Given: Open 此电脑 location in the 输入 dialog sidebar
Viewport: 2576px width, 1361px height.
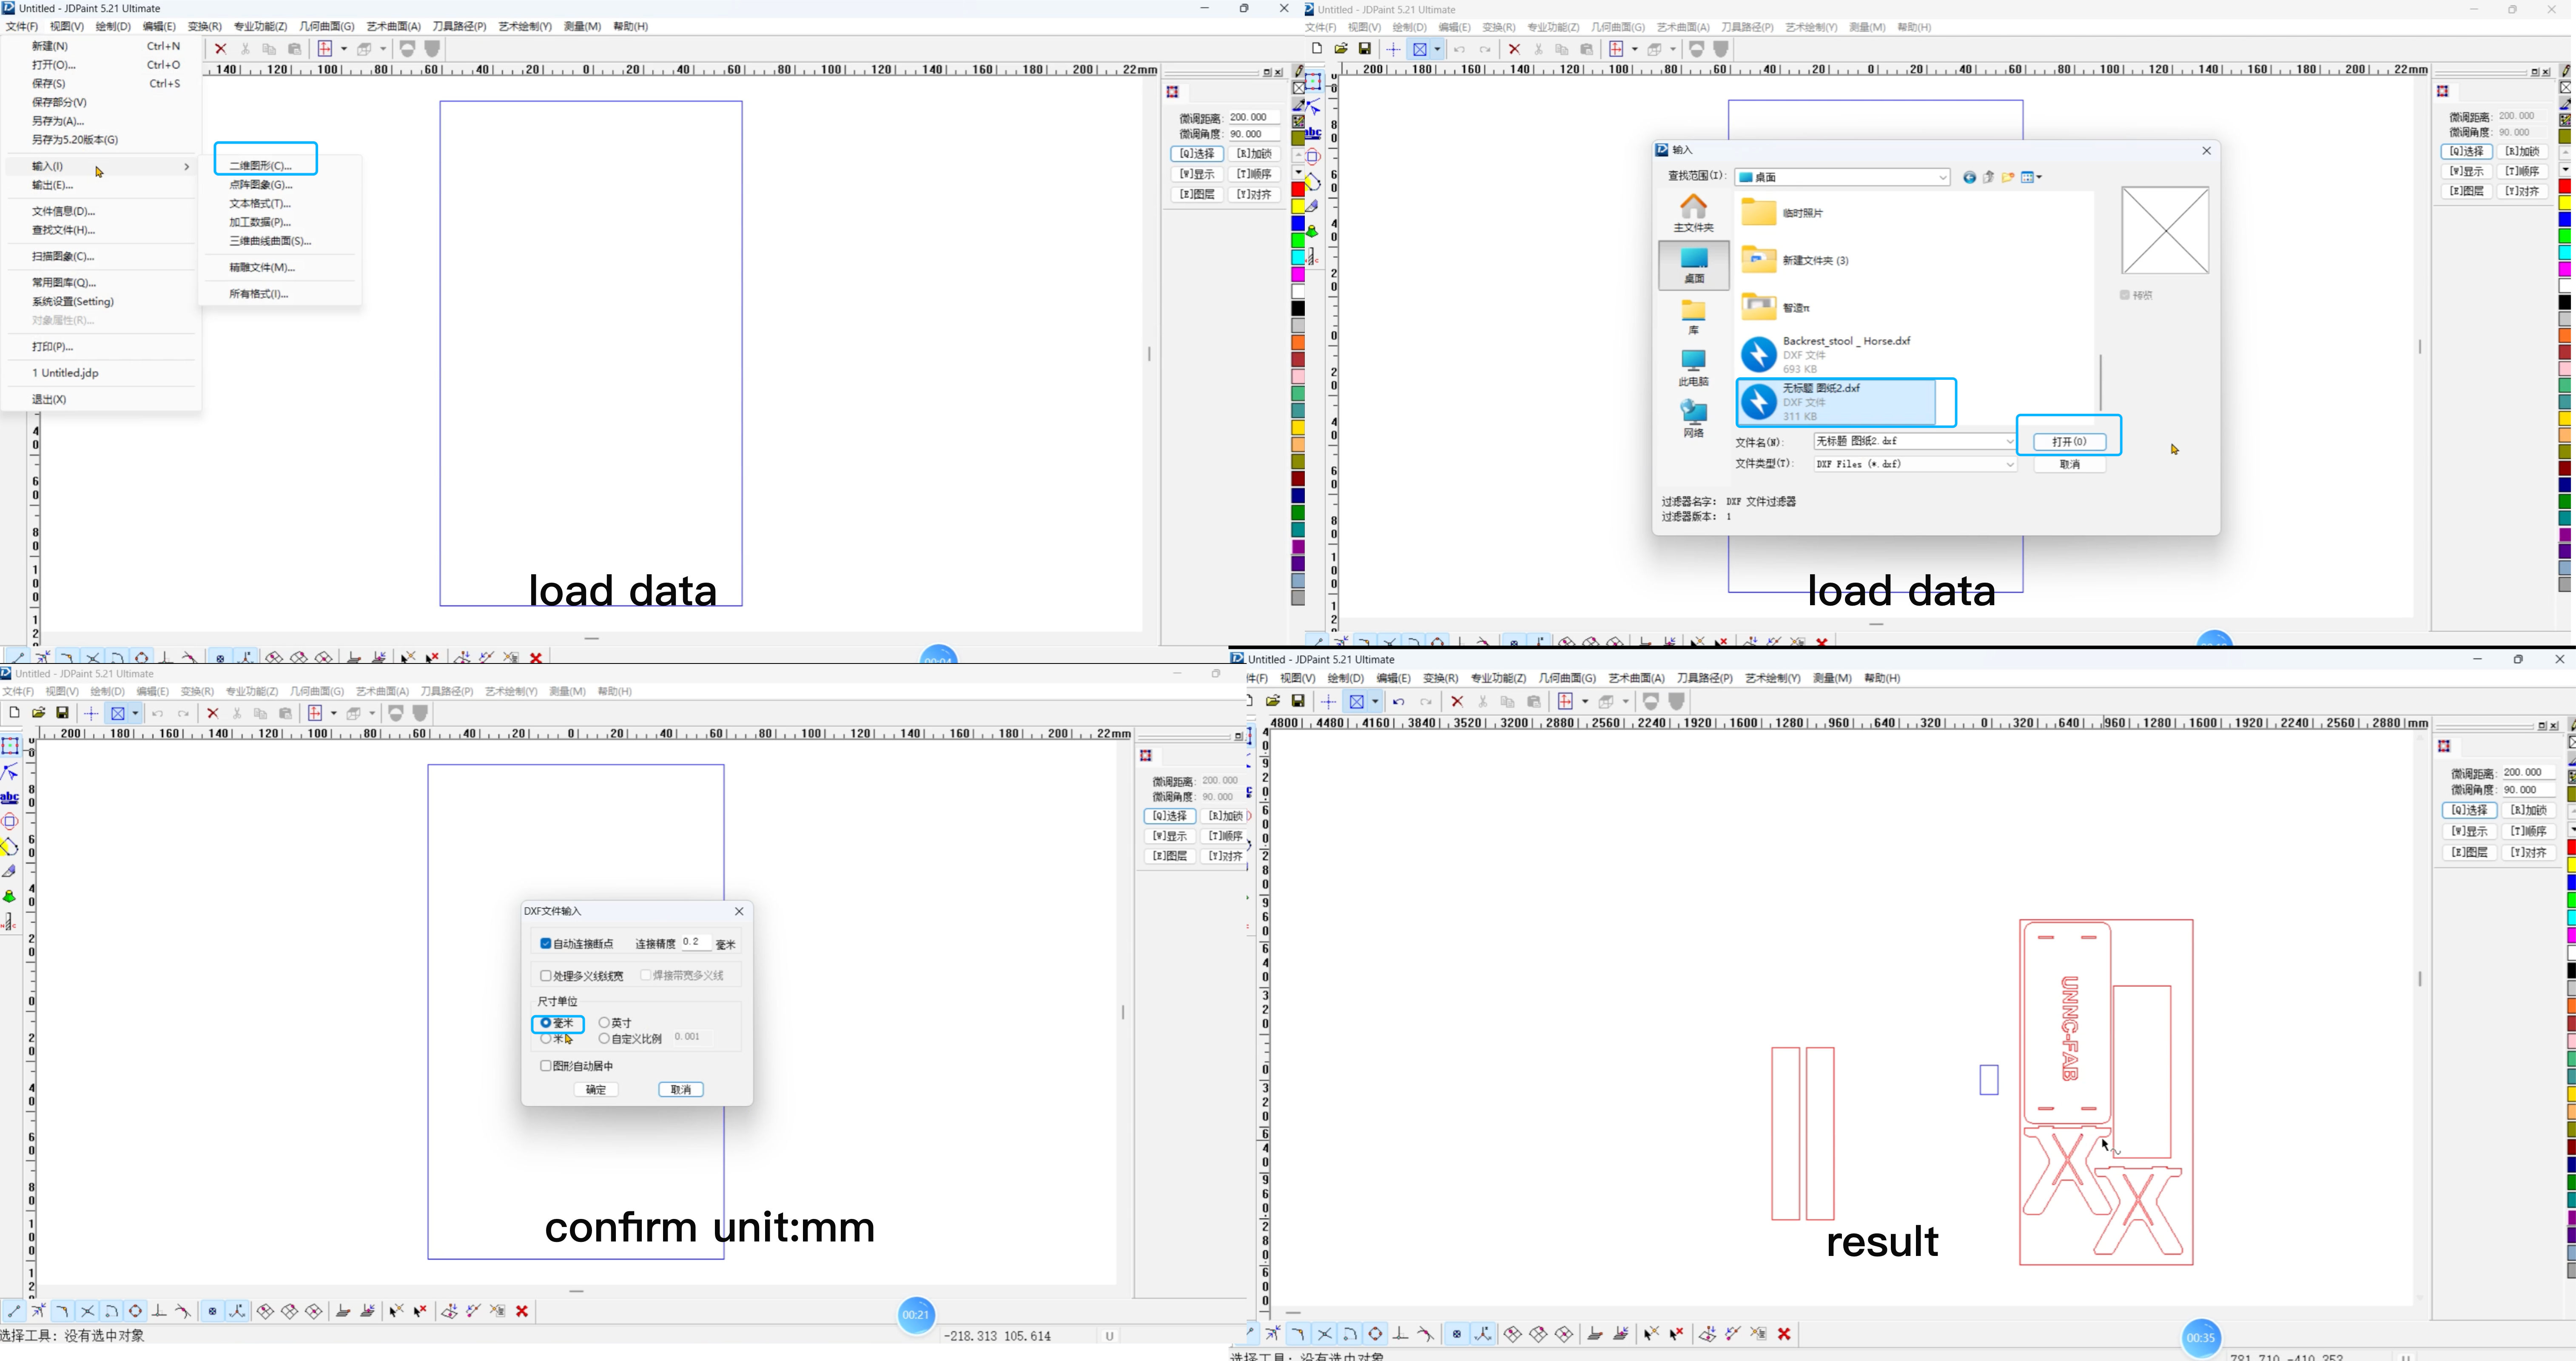Looking at the screenshot, I should coord(1693,368).
